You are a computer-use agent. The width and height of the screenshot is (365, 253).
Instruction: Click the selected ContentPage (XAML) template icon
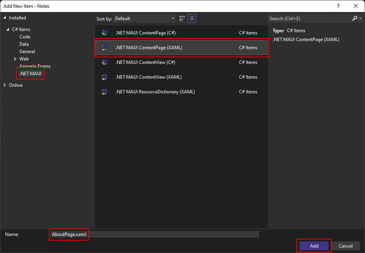[x=104, y=47]
